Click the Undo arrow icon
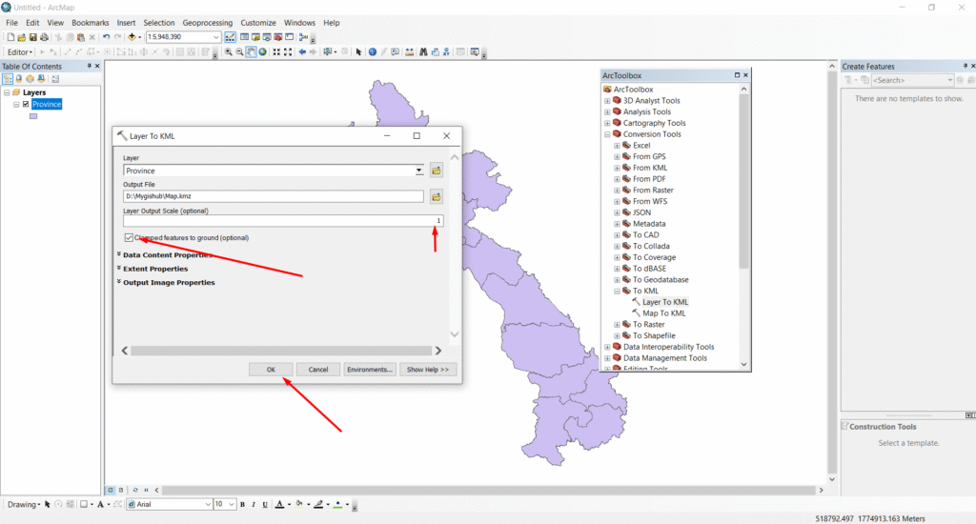This screenshot has width=976, height=524. [107, 37]
